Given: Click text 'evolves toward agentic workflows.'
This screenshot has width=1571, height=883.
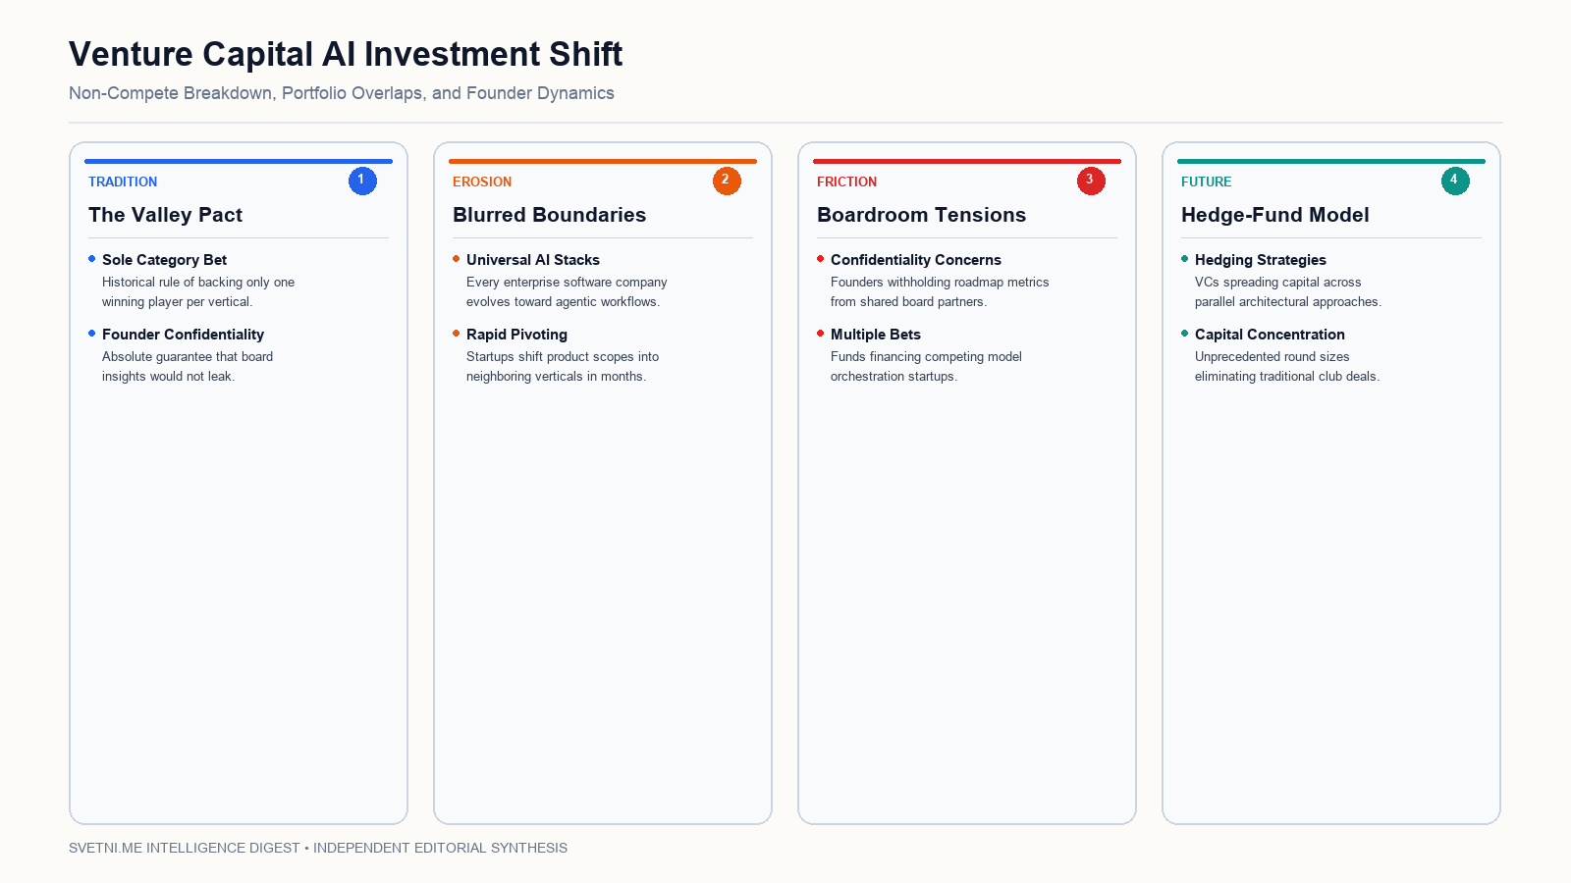Looking at the screenshot, I should tap(564, 302).
